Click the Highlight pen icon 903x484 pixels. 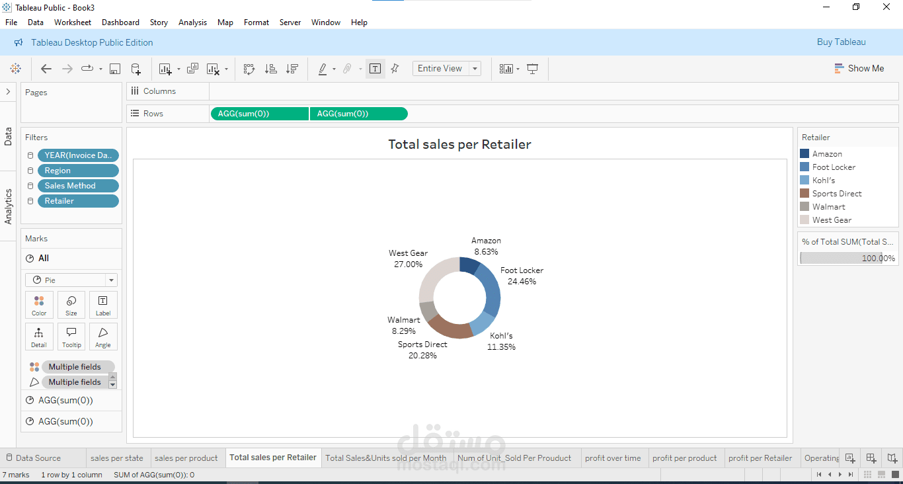pyautogui.click(x=323, y=69)
